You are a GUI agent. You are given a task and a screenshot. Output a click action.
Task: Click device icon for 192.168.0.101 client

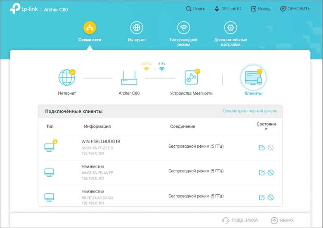(x=49, y=197)
